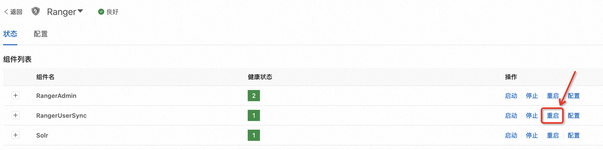Viewport: 603px width, 150px height.
Task: Click the green healthy status checkmark icon
Action: point(101,12)
